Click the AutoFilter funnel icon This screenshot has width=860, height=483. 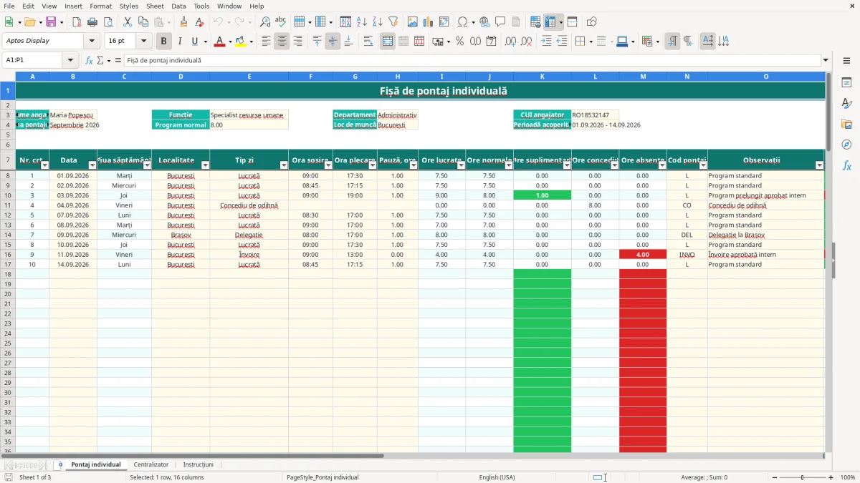393,22
